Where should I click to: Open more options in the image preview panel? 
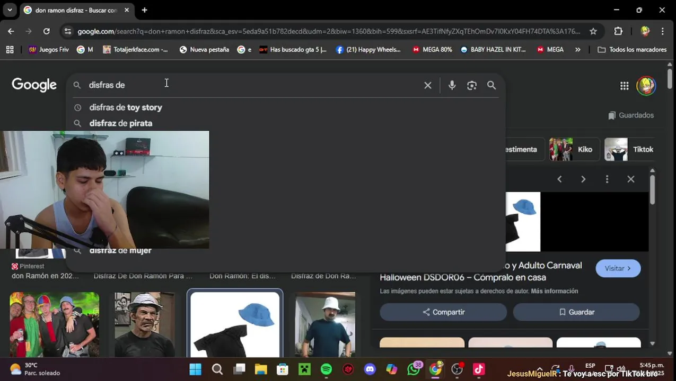(607, 179)
